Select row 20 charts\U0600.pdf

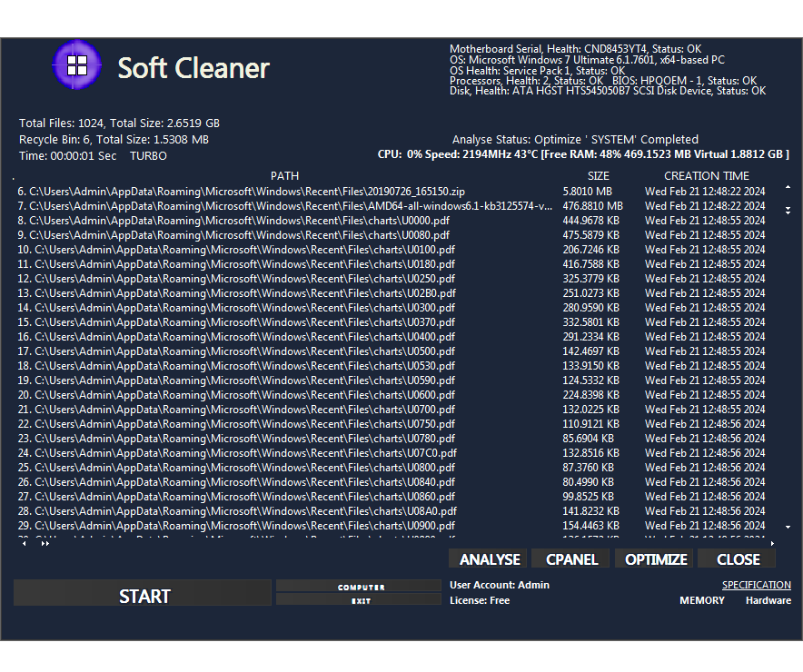pos(392,395)
